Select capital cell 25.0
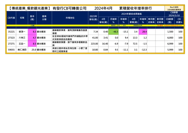188x133 pixels. (x=32, y=50)
